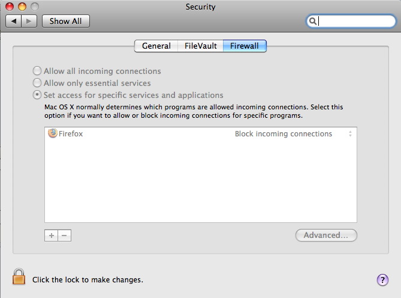Remove an application with the minus button
Screen dimensions: 401x298
point(64,236)
